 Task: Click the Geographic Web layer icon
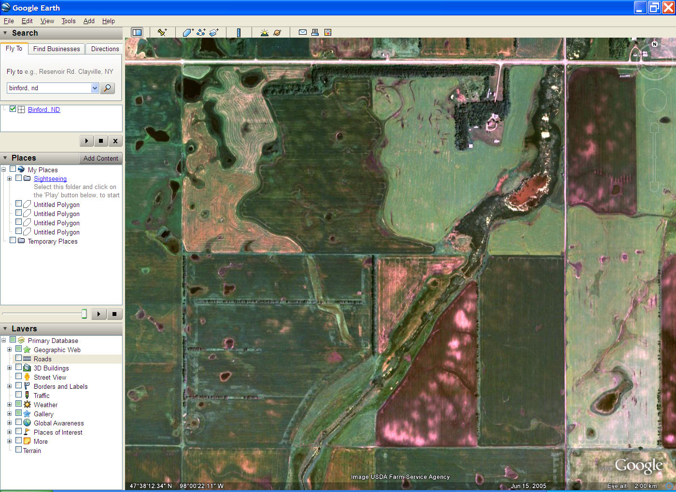[x=27, y=349]
